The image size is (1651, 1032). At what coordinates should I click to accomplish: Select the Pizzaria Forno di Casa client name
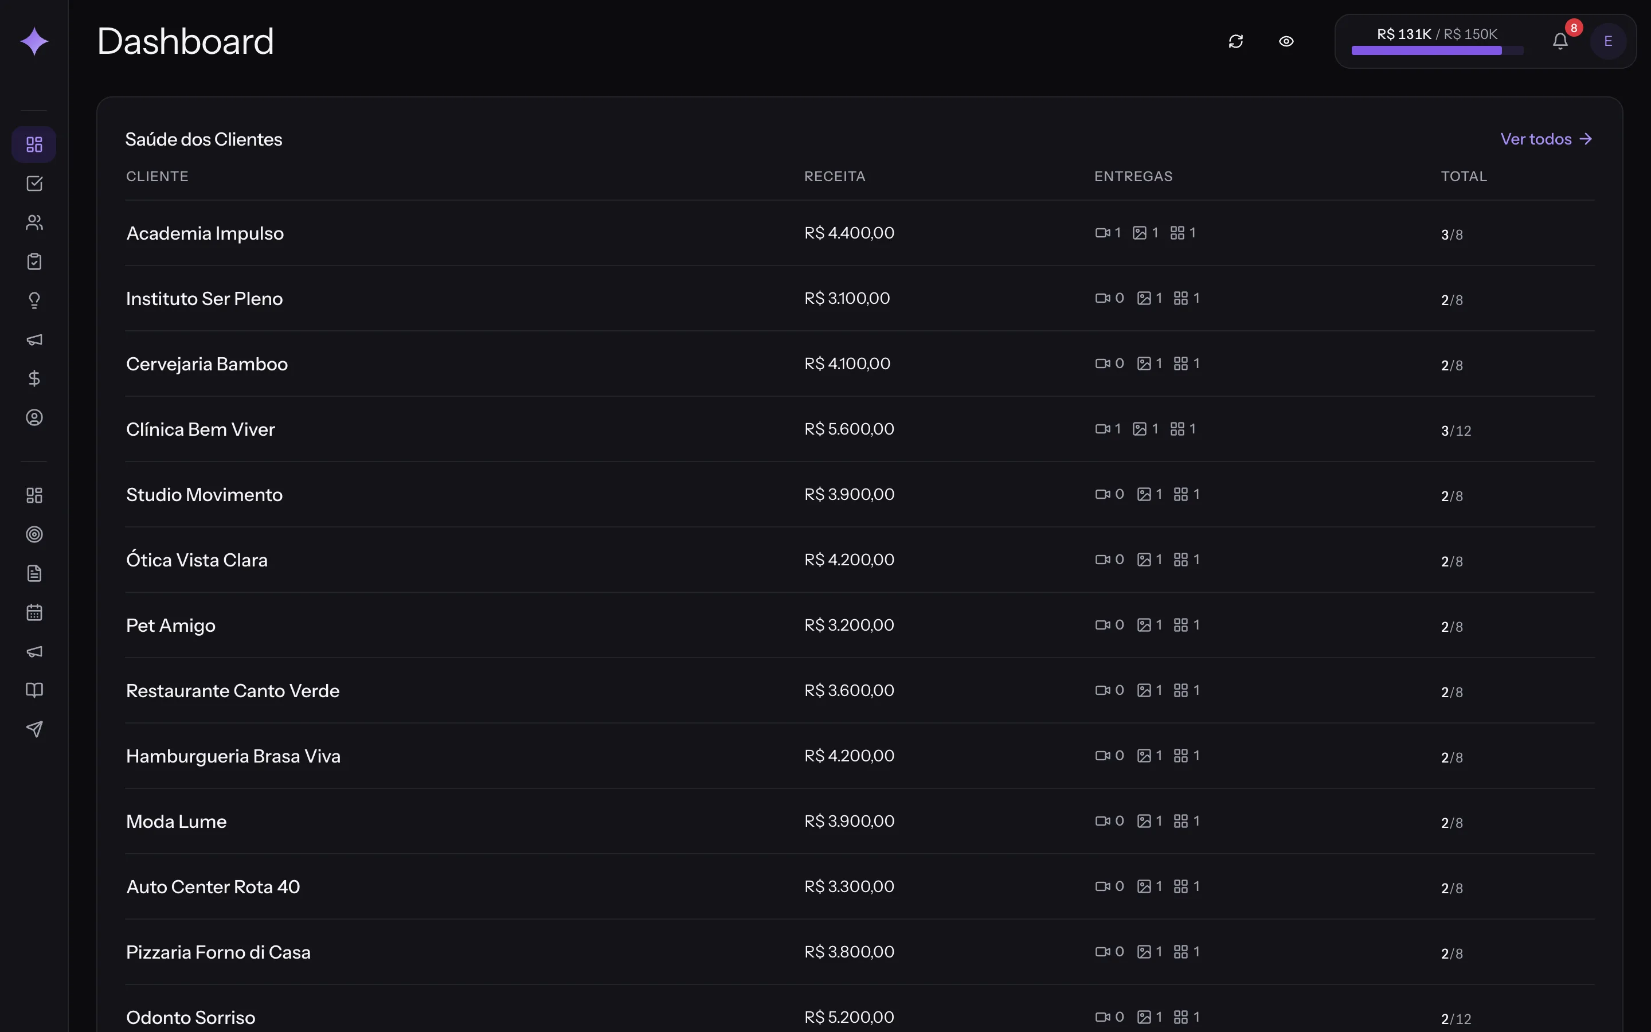218,952
